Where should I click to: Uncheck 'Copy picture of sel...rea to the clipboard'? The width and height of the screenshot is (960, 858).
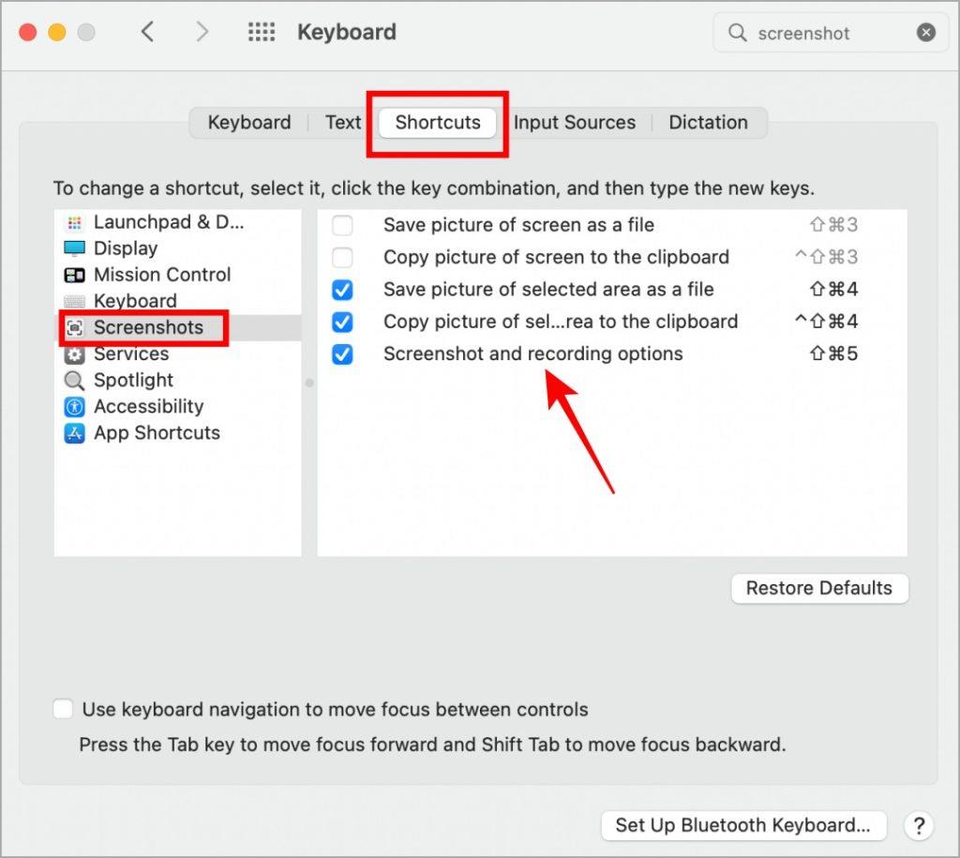click(x=342, y=322)
